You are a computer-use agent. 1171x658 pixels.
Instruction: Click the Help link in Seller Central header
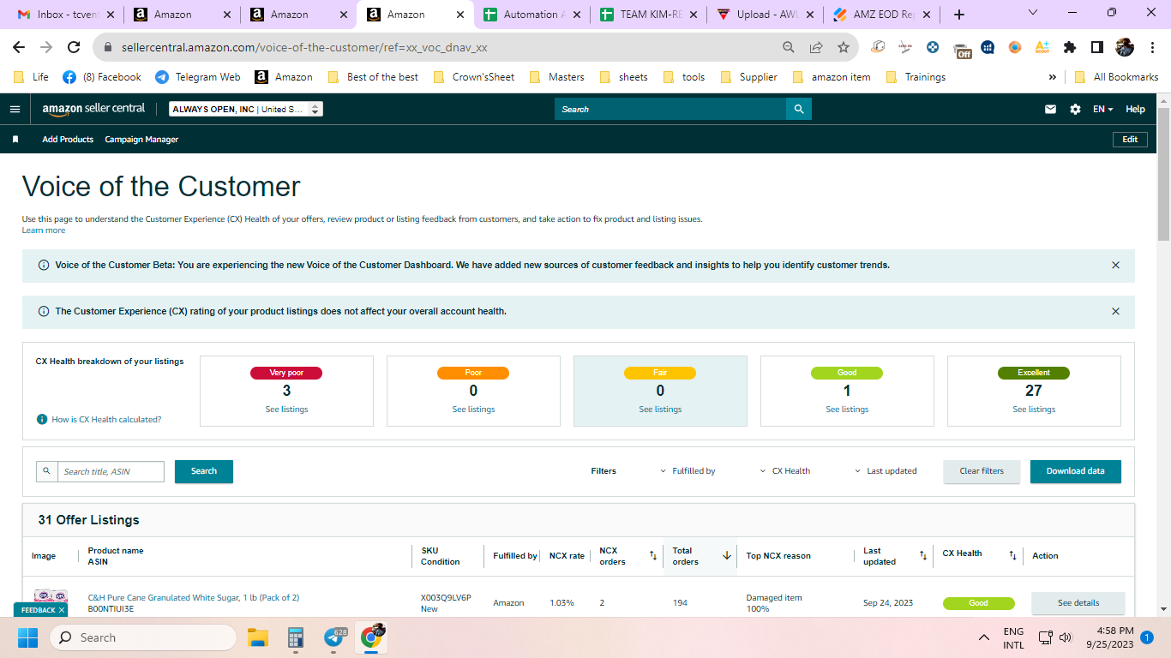pos(1135,110)
